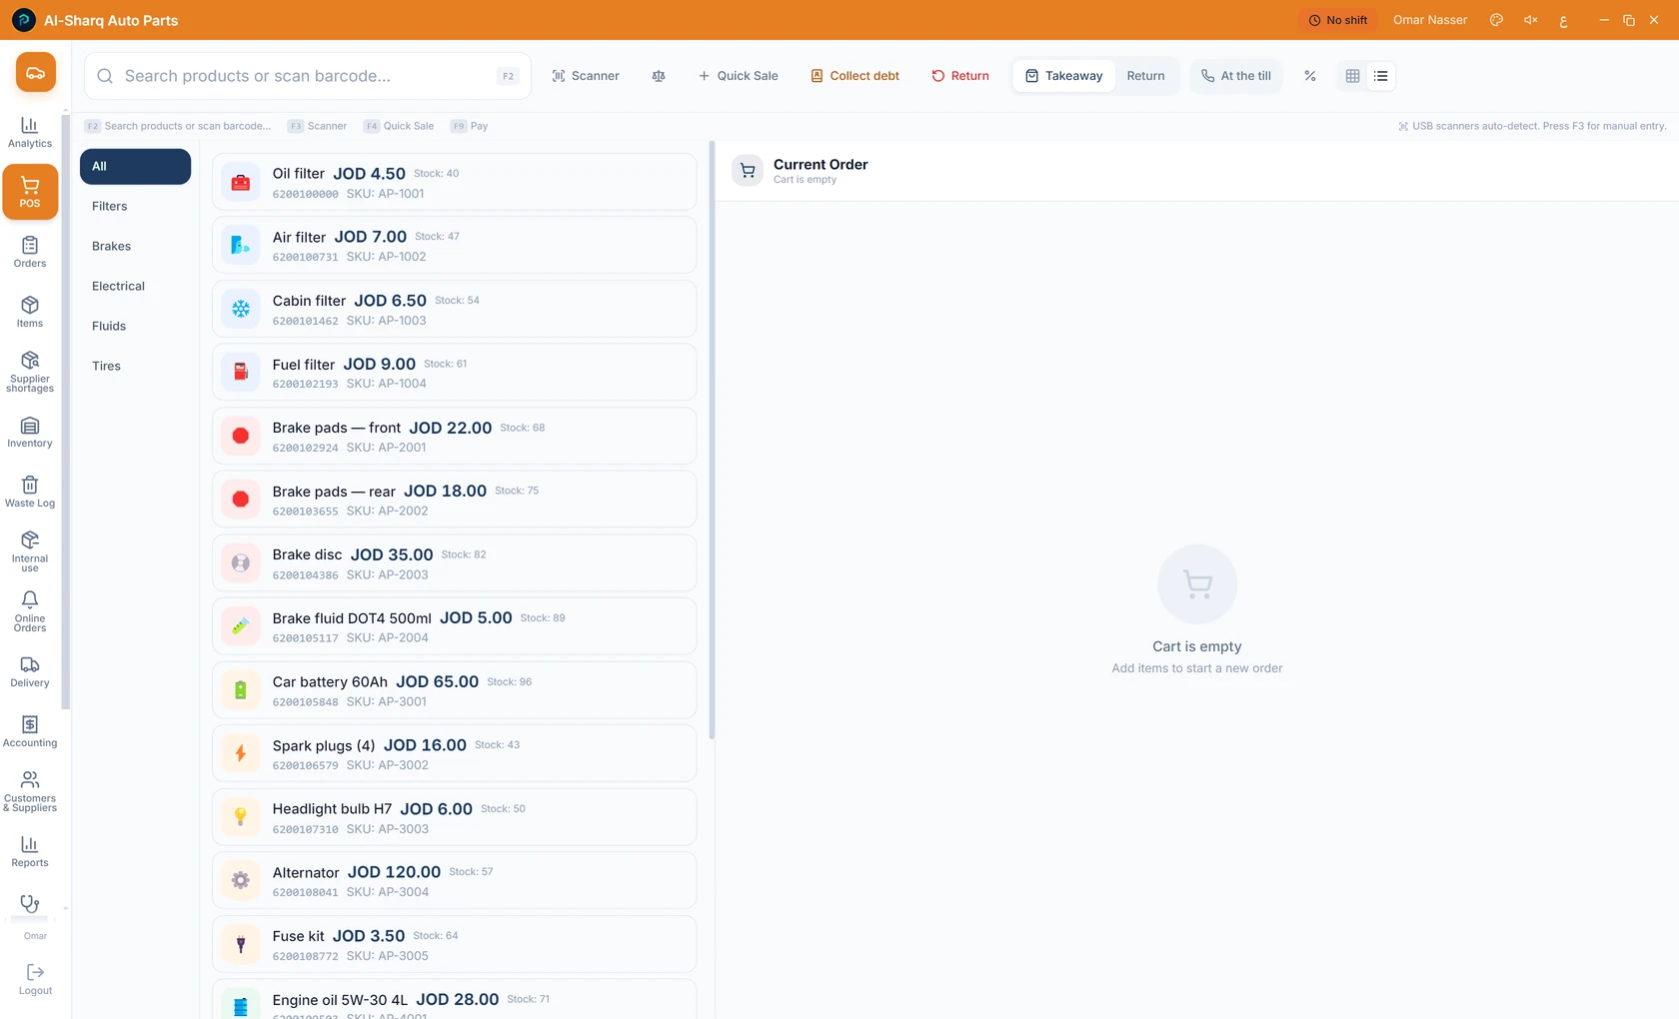Show All product categories
The width and height of the screenshot is (1679, 1019).
tap(135, 167)
